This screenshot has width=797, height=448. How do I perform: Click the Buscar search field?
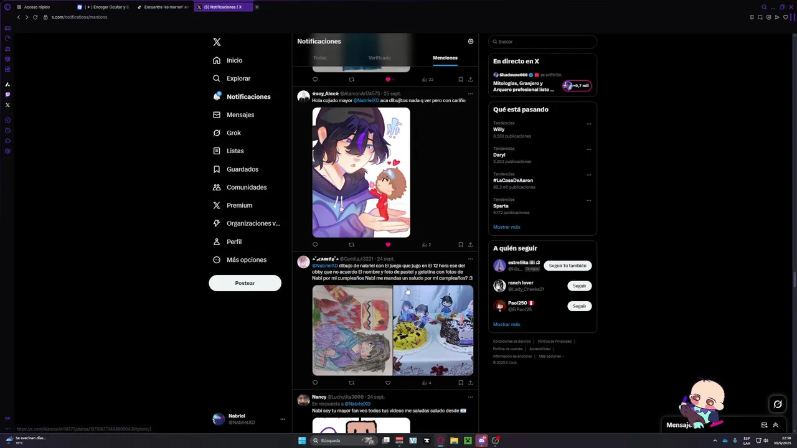point(543,42)
